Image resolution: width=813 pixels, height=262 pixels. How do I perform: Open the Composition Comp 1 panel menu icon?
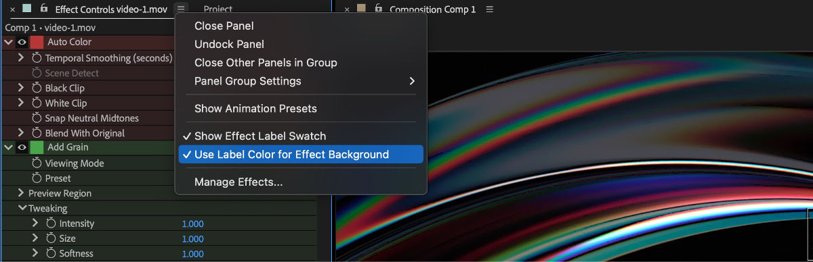(490, 9)
